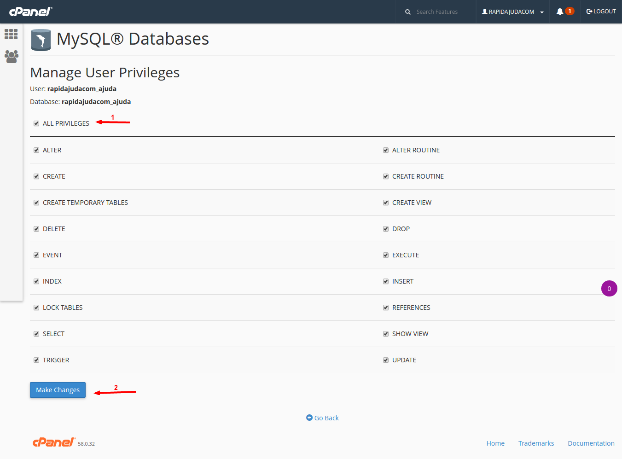Click the Go Back link
622x459 pixels.
coord(322,418)
